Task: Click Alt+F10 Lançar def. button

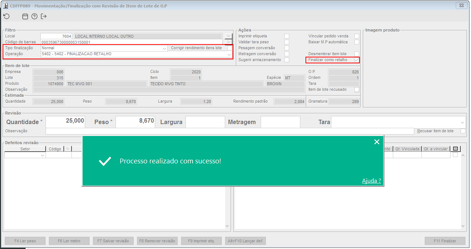Action: pyautogui.click(x=245, y=241)
